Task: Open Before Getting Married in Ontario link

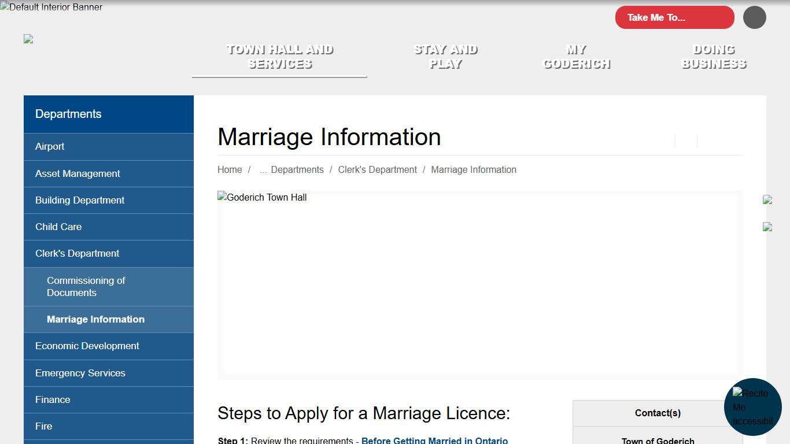Action: (x=435, y=440)
